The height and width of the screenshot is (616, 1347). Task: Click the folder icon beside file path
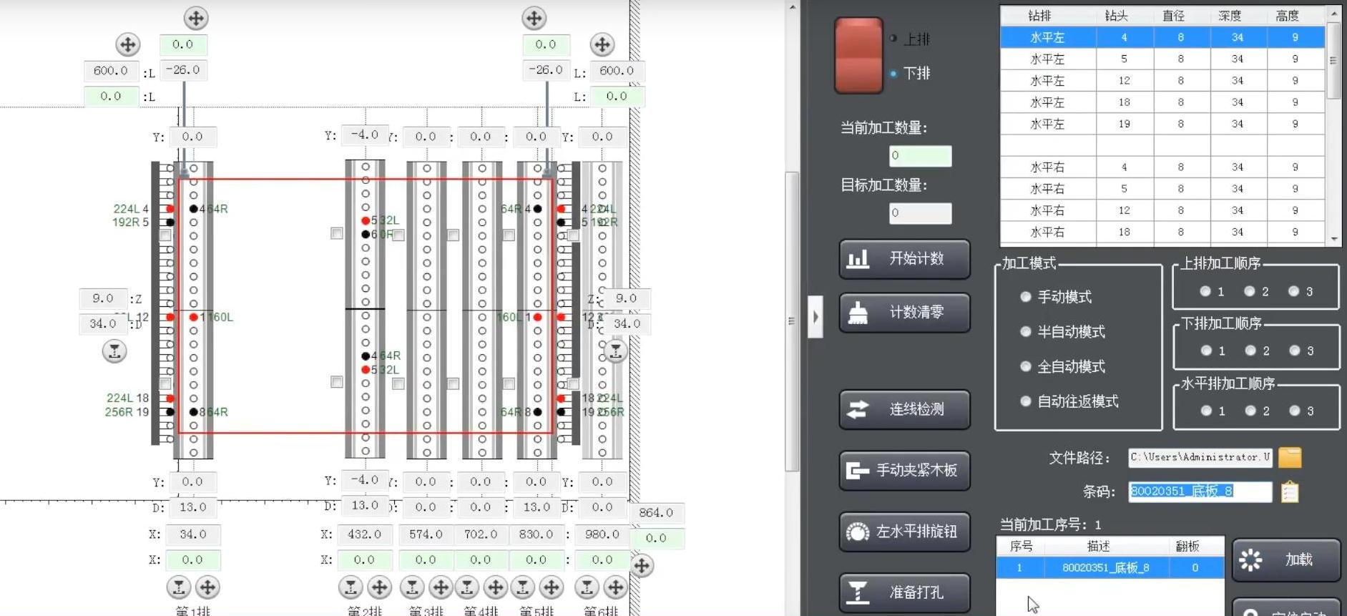pos(1289,457)
